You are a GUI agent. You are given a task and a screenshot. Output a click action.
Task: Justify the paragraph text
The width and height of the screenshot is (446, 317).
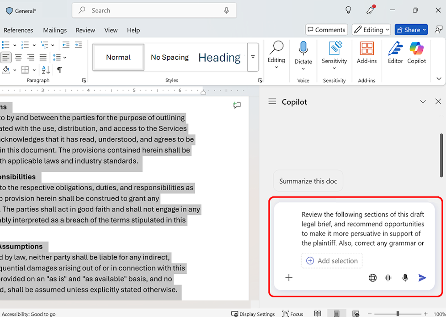(x=43, y=58)
